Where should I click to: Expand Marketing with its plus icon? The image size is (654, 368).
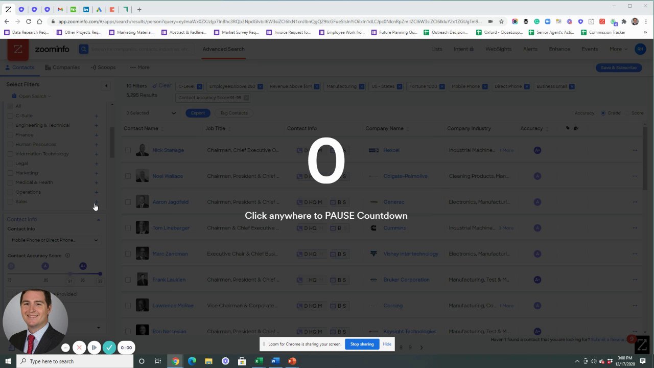coord(97,173)
